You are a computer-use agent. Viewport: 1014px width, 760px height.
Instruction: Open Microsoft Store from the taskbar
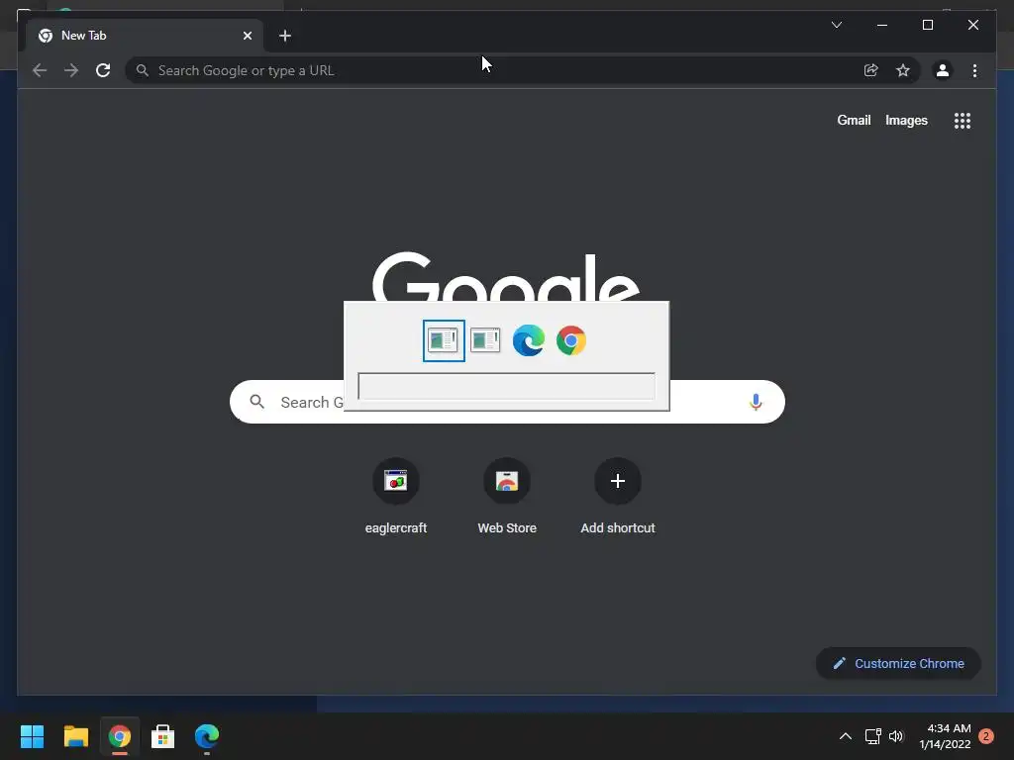pos(163,736)
